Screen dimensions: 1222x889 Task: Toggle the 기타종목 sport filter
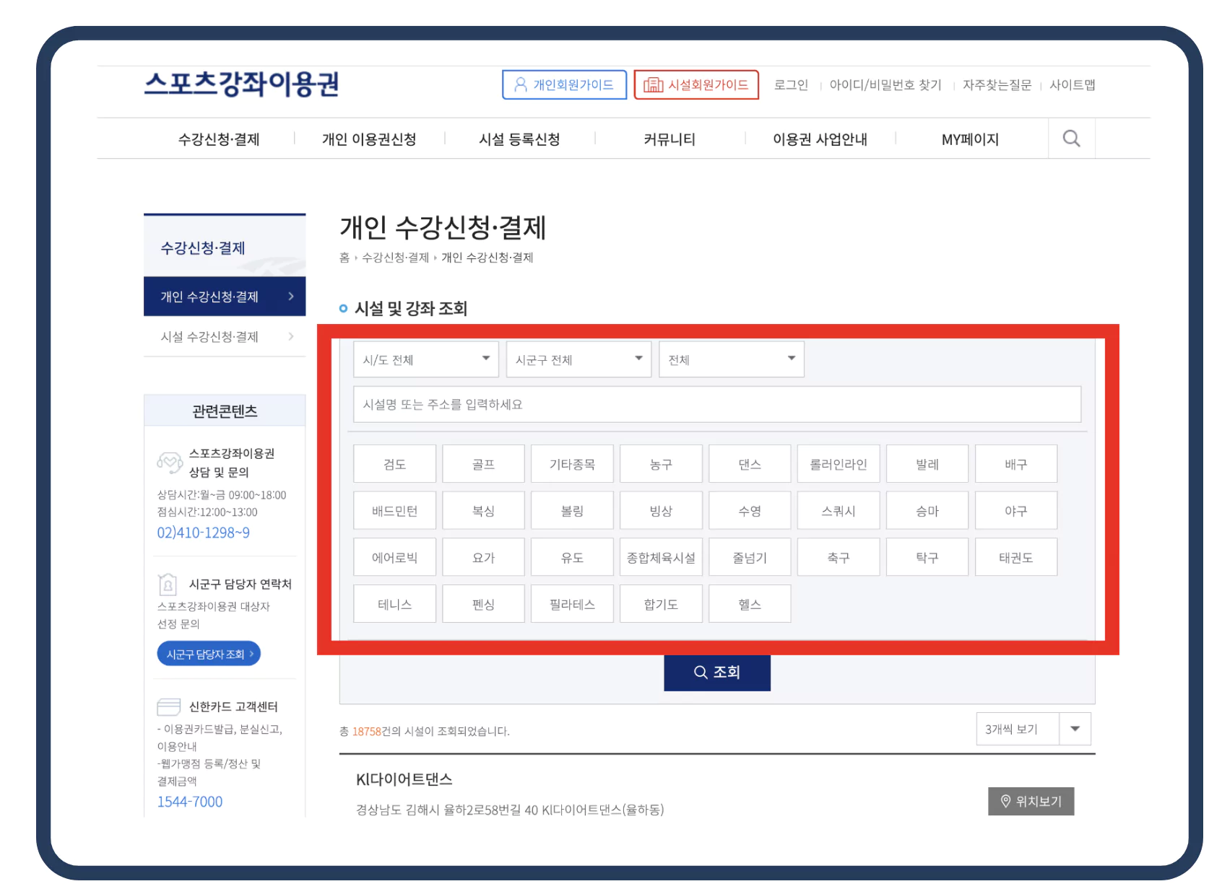pyautogui.click(x=572, y=464)
